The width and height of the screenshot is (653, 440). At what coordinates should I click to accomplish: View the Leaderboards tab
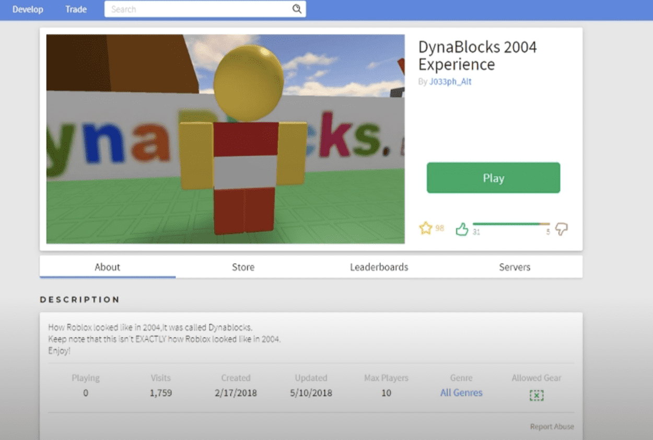pos(379,267)
